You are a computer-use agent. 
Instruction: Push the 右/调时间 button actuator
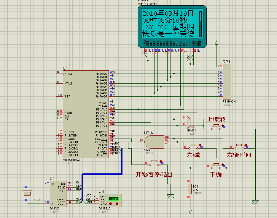tap(239, 145)
